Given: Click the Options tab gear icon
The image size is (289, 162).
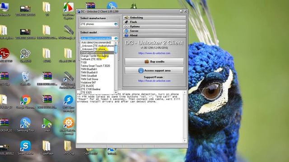Looking at the screenshot, I should [126, 27].
